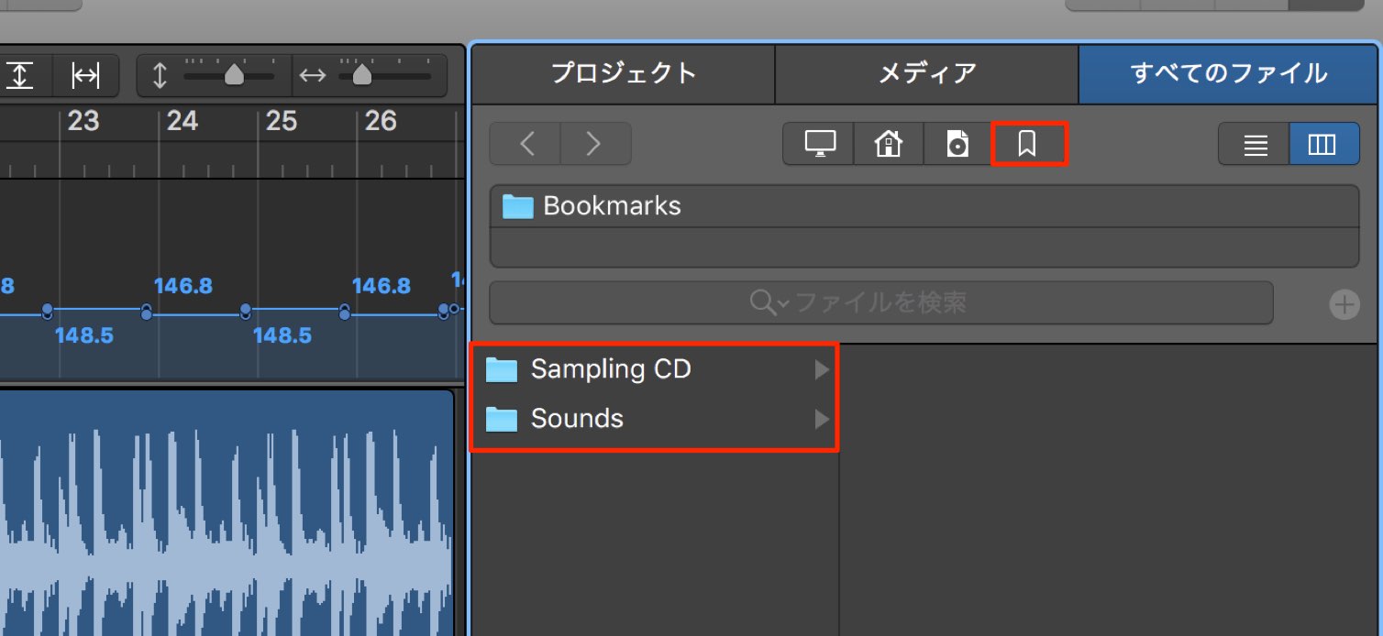
Task: Toggle vertical auto zoom button
Action: (x=18, y=75)
